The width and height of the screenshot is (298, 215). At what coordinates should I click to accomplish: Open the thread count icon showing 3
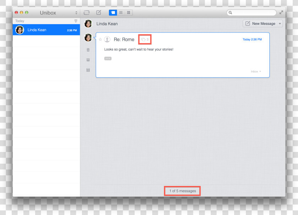pyautogui.click(x=145, y=39)
